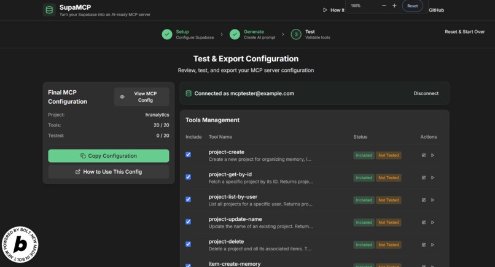Run test for project-create tool
This screenshot has height=267, width=495.
tap(432, 155)
